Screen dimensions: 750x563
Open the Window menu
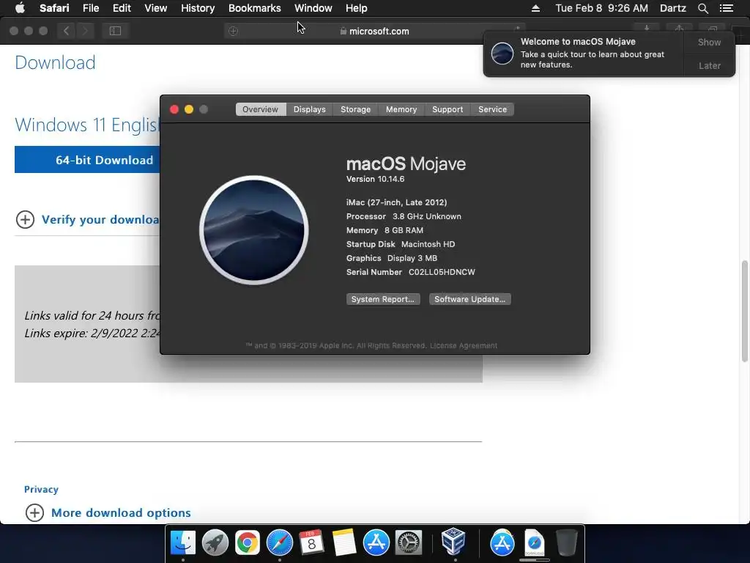313,8
